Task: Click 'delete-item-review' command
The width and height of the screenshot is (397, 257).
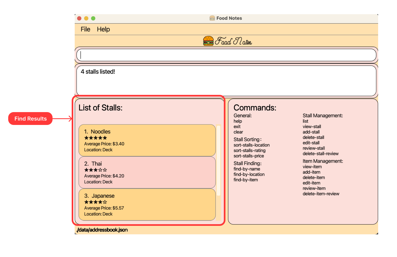Action: coord(321,194)
